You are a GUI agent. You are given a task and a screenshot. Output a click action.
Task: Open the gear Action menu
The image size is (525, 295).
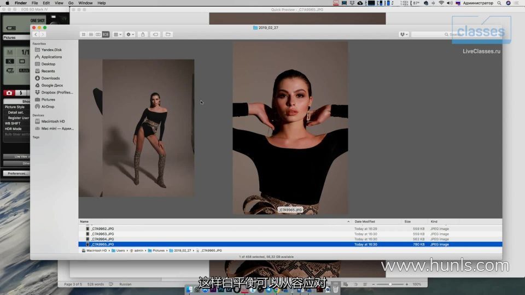pyautogui.click(x=130, y=34)
